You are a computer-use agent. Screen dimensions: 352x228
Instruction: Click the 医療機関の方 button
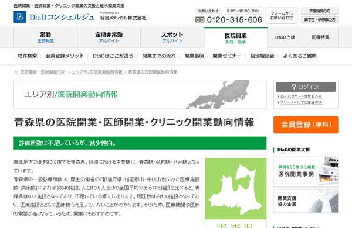(320, 11)
